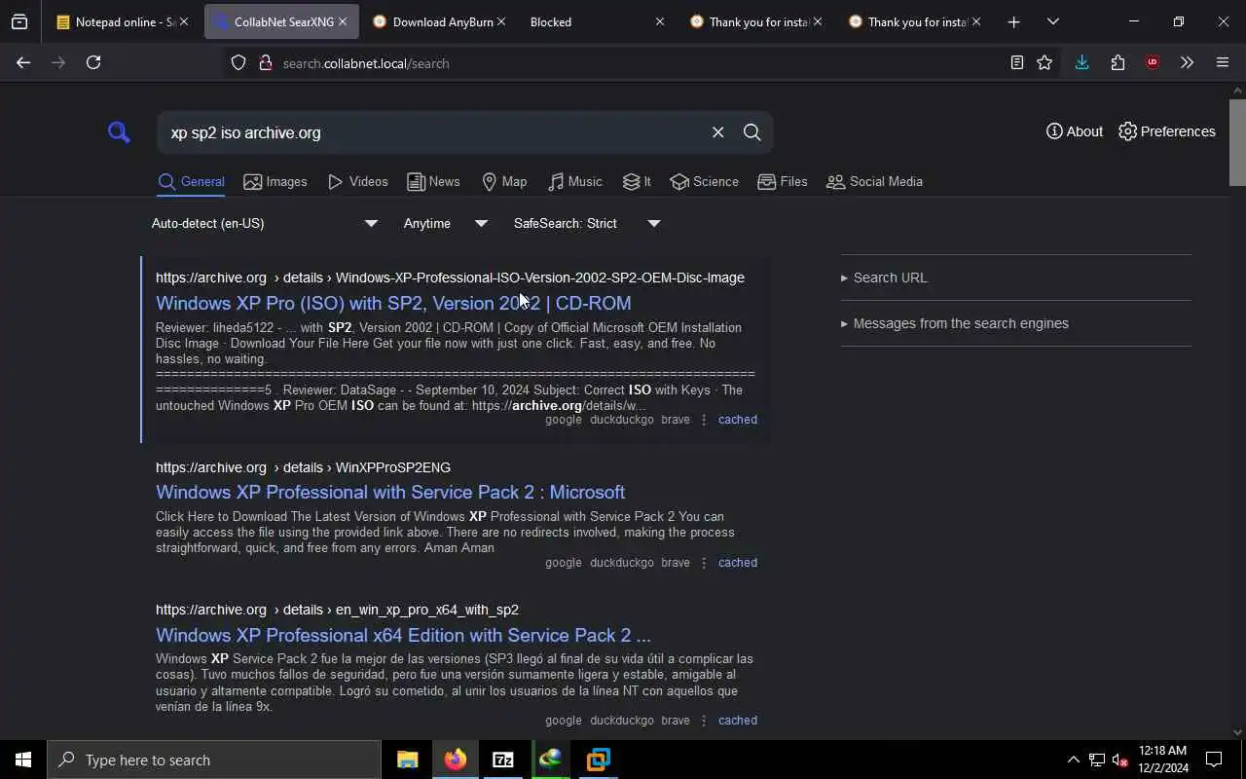
Task: Close the CollabNet SearXNG tab
Action: tap(343, 21)
